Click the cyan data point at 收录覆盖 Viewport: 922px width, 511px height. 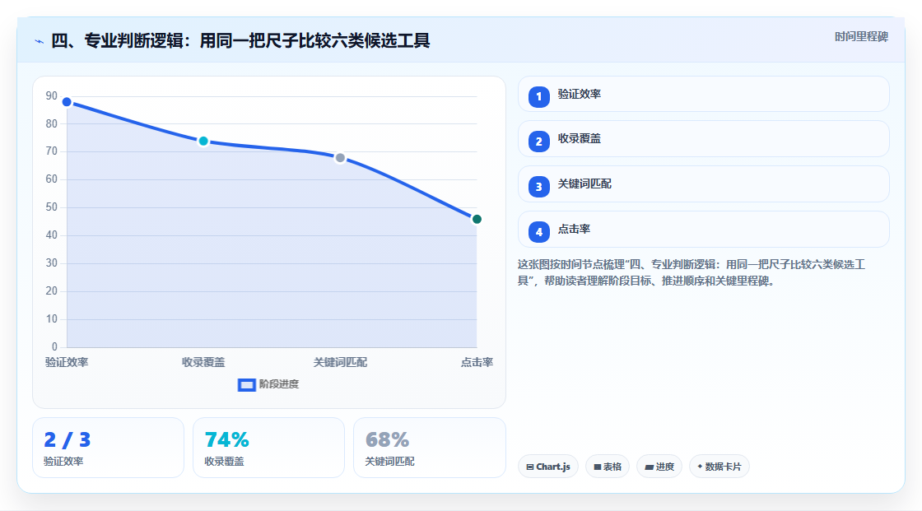coord(203,142)
